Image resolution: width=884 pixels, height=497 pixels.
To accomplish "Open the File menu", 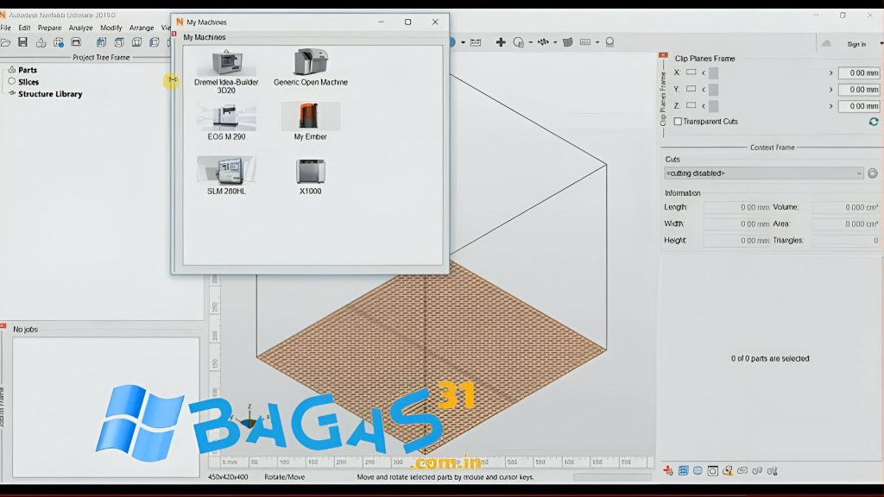I will point(6,28).
